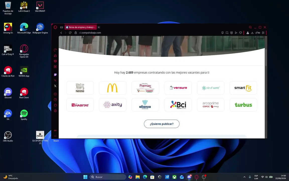The image size is (289, 181).
Task: Select the OBS Studio desktop shortcut
Action: 8,136
